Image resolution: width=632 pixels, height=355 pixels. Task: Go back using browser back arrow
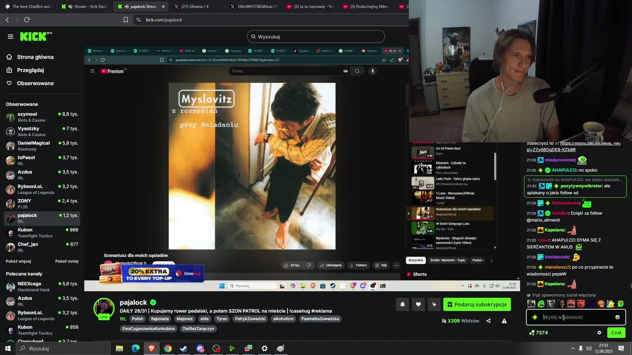click(7, 20)
